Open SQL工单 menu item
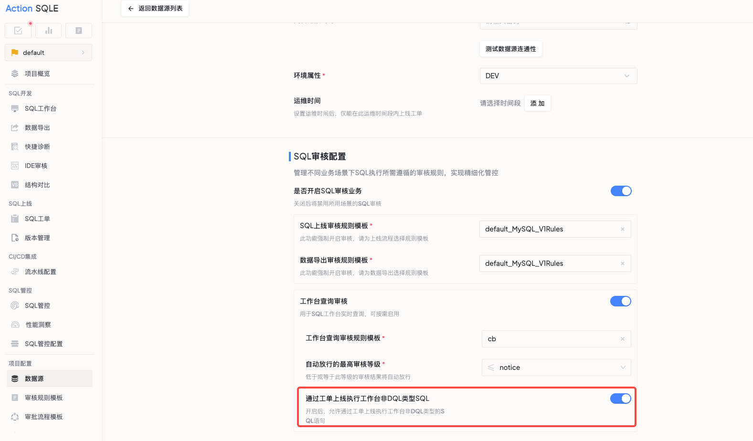This screenshot has height=441, width=753. (37, 219)
